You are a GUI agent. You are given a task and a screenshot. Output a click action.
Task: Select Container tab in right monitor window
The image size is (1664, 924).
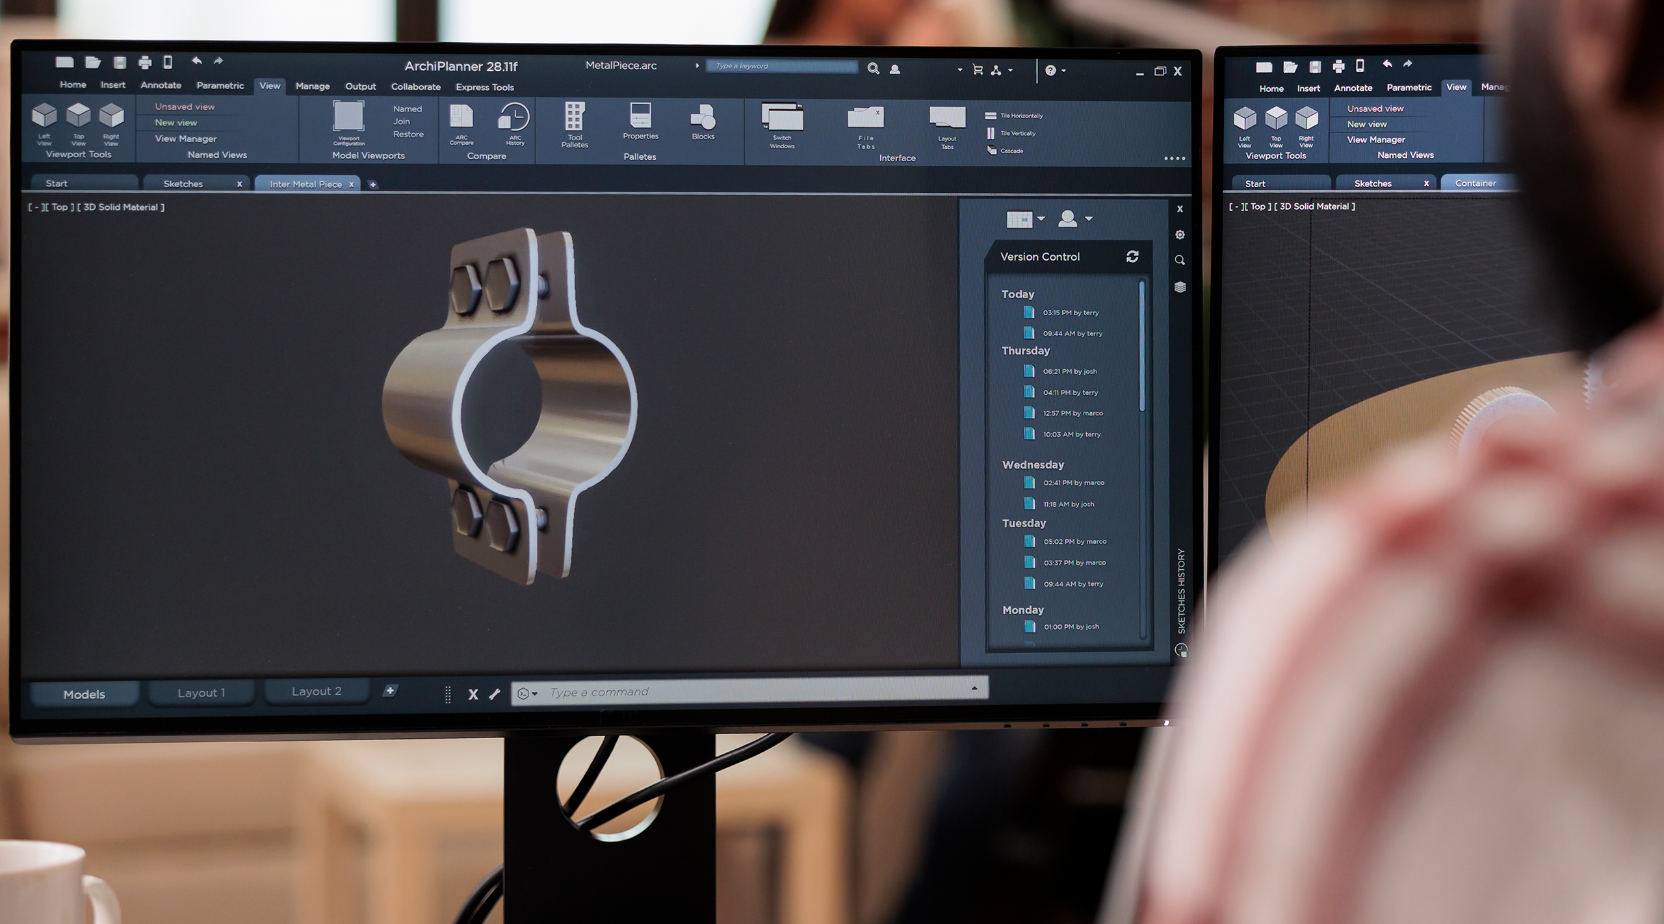pyautogui.click(x=1479, y=183)
